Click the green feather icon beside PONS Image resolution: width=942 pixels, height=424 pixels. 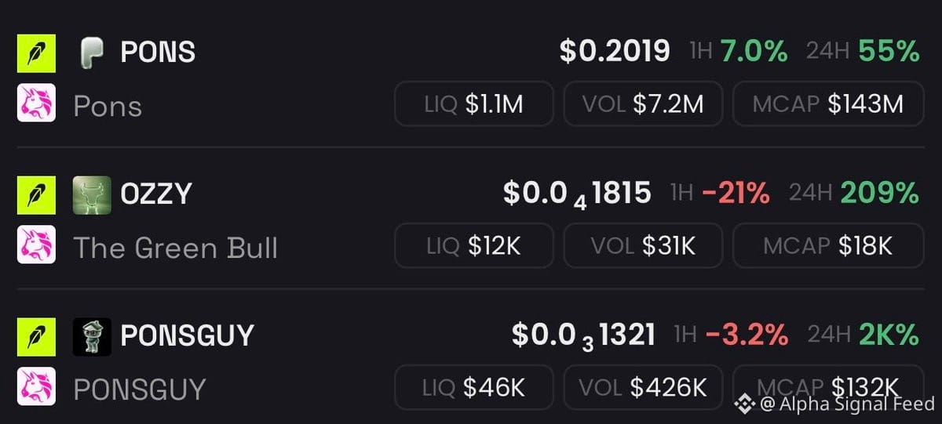point(36,53)
